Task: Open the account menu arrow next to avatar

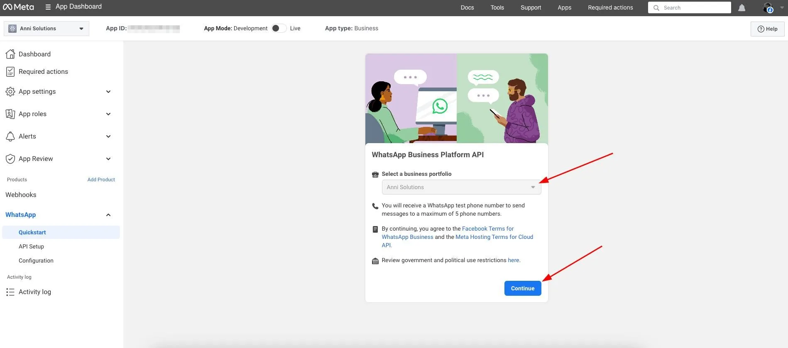Action: pyautogui.click(x=782, y=7)
